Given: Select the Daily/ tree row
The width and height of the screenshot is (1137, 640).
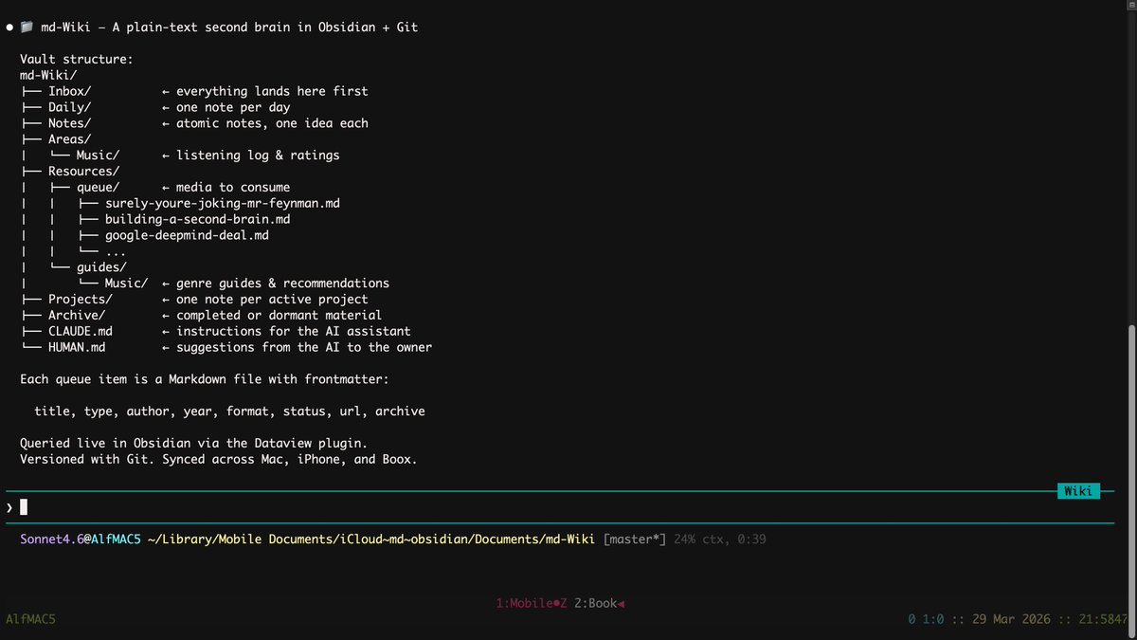Looking at the screenshot, I should click(155, 107).
